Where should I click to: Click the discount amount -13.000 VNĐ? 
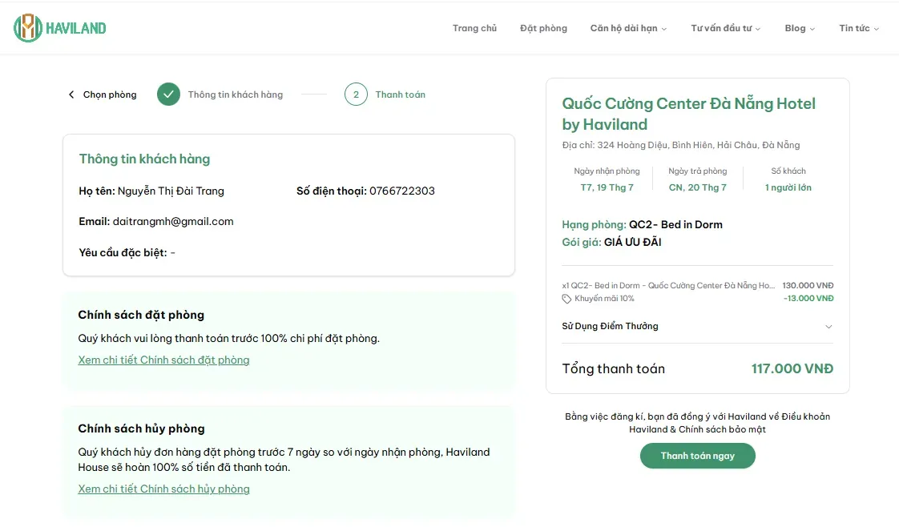tap(808, 299)
